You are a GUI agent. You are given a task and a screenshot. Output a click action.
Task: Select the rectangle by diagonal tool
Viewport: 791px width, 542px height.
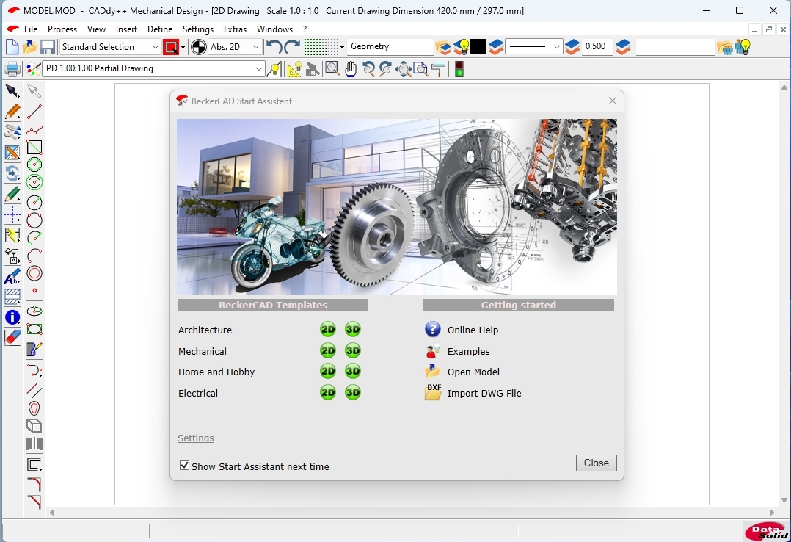point(34,147)
